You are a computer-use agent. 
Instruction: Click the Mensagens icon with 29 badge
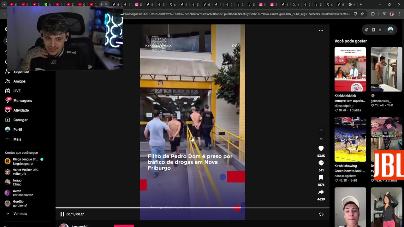coord(8,101)
